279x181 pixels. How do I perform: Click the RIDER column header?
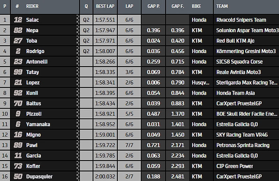tap(32, 6)
